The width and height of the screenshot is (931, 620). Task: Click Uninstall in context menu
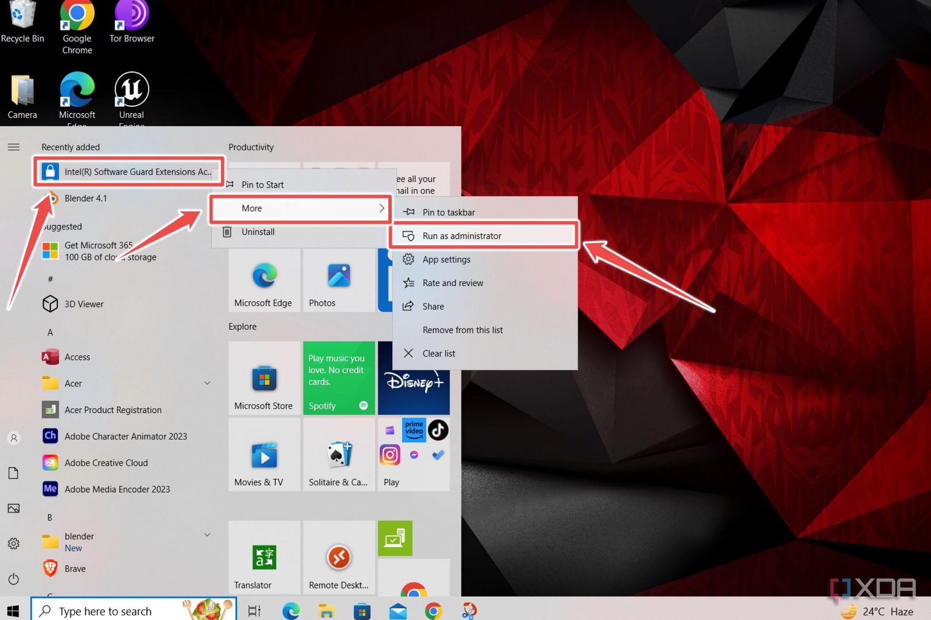tap(258, 232)
